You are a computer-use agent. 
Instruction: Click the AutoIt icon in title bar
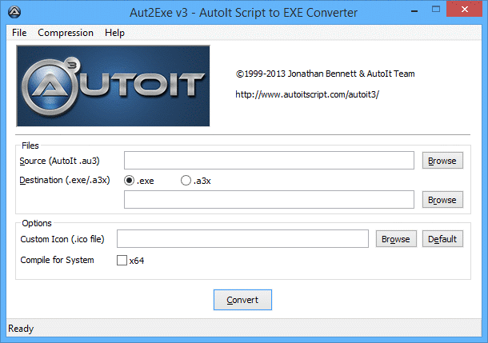pos(14,12)
